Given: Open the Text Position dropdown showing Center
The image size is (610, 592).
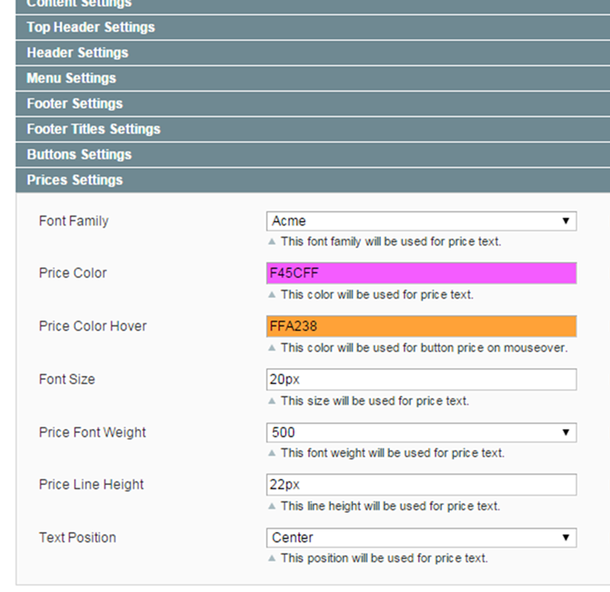Looking at the screenshot, I should pos(421,538).
